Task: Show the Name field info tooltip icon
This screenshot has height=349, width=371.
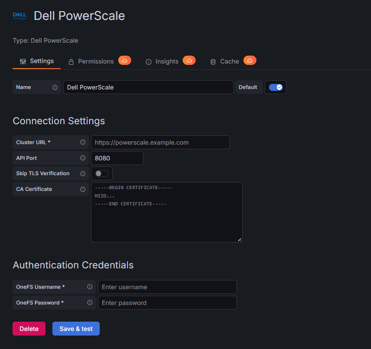Action: click(55, 88)
